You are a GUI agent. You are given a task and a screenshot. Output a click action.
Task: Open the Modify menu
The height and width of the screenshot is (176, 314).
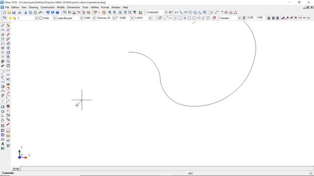click(x=61, y=7)
